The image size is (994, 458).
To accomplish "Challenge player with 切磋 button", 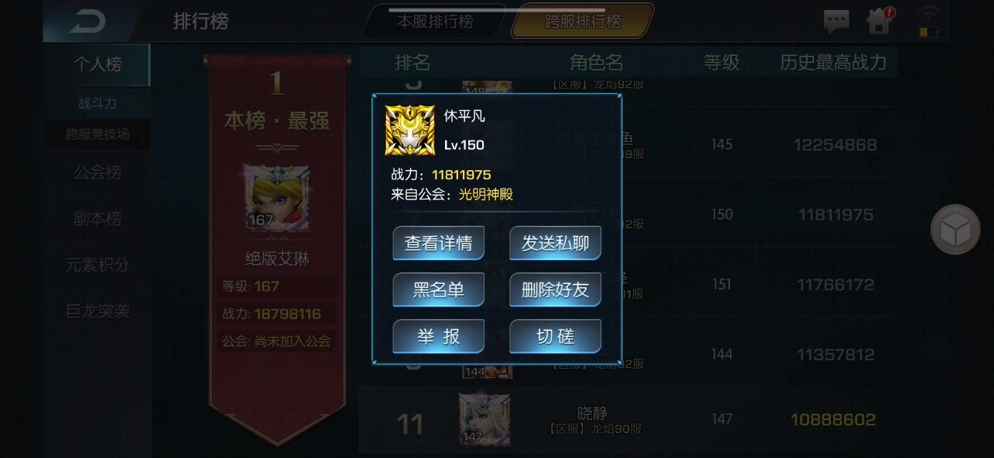I will pos(555,336).
